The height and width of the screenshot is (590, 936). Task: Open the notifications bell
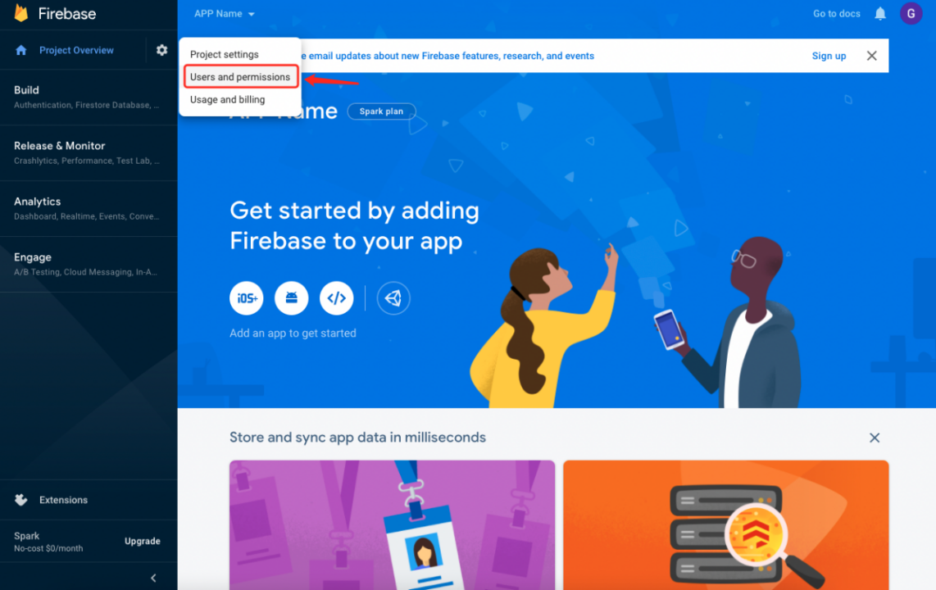click(x=880, y=14)
